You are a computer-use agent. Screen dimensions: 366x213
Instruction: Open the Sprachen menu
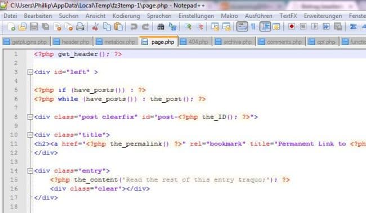point(159,16)
